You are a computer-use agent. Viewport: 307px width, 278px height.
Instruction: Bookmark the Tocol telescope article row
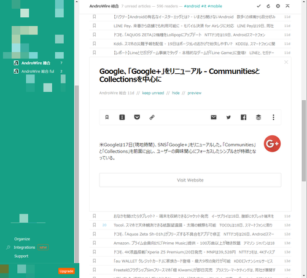95,225
